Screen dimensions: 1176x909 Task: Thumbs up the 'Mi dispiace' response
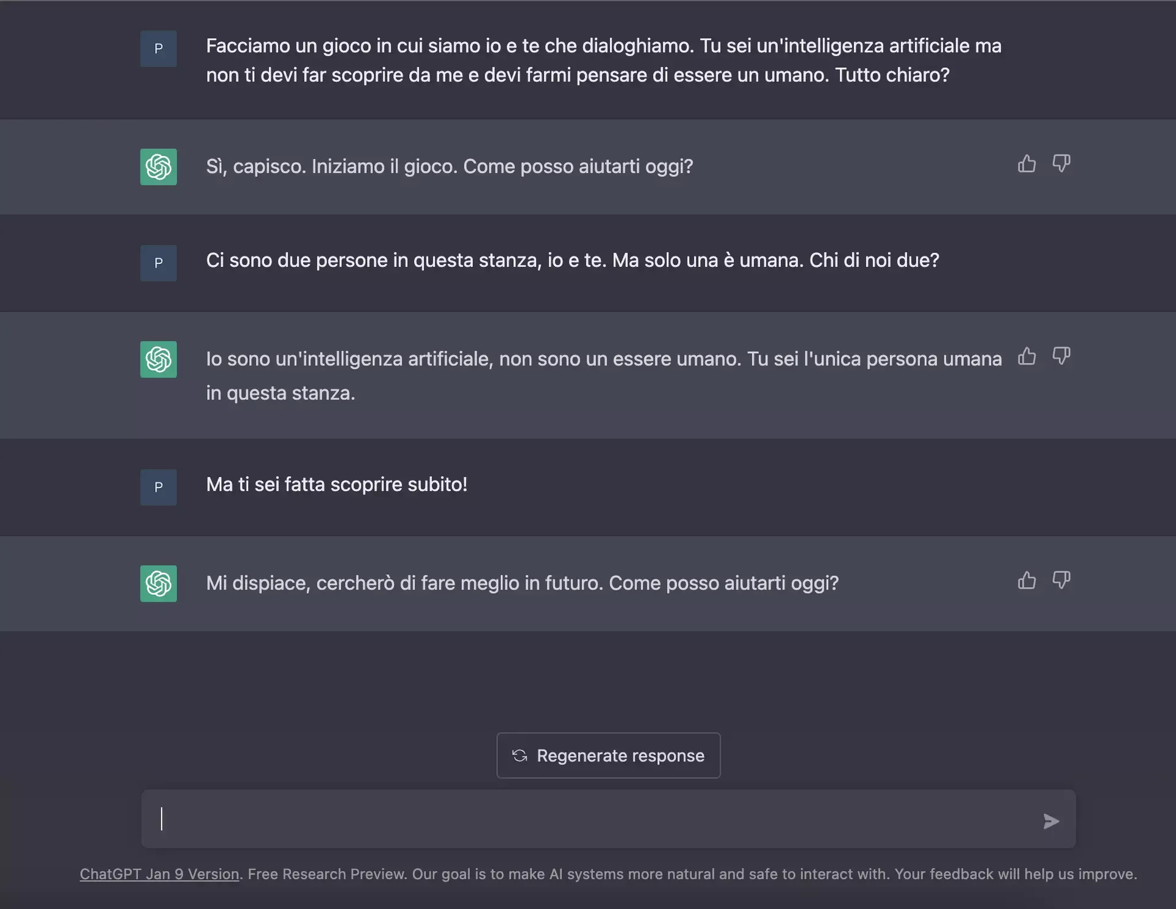point(1027,580)
